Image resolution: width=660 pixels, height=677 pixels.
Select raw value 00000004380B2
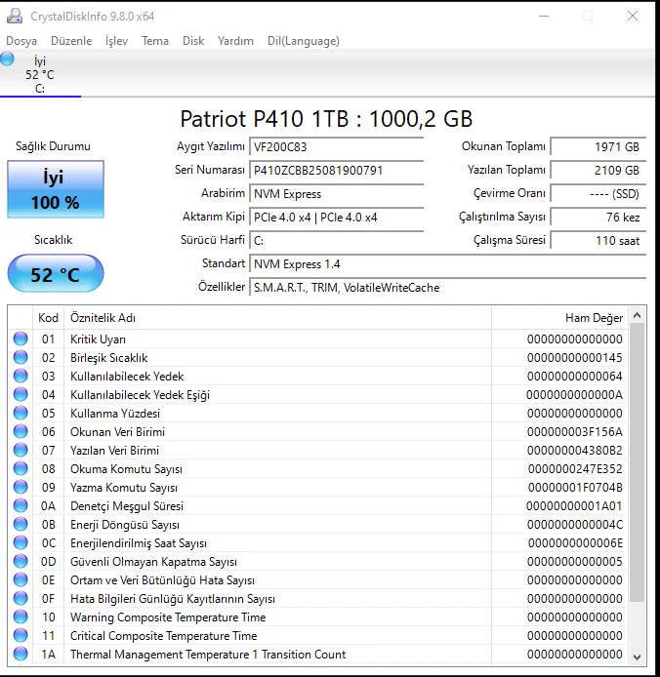click(x=574, y=451)
